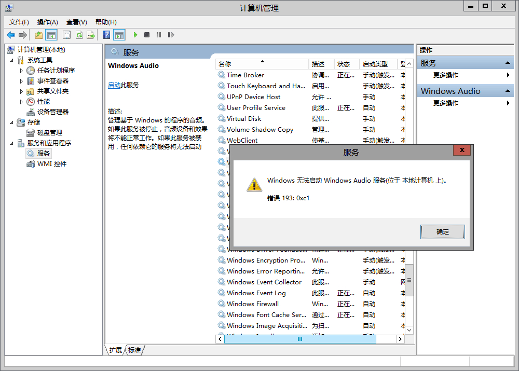The width and height of the screenshot is (519, 371).
Task: Open the Help question mark icon
Action: 106,35
